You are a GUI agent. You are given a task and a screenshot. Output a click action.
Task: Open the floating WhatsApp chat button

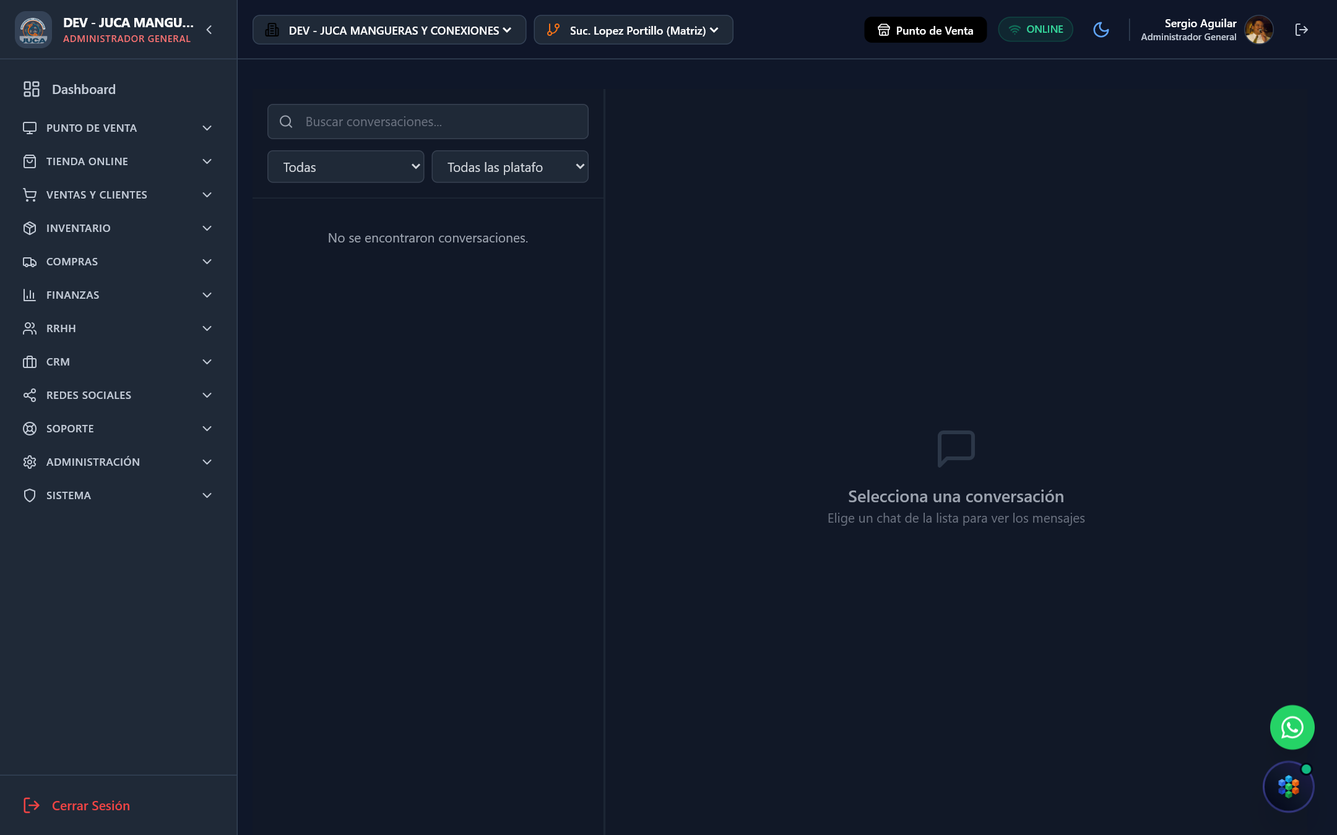point(1292,727)
